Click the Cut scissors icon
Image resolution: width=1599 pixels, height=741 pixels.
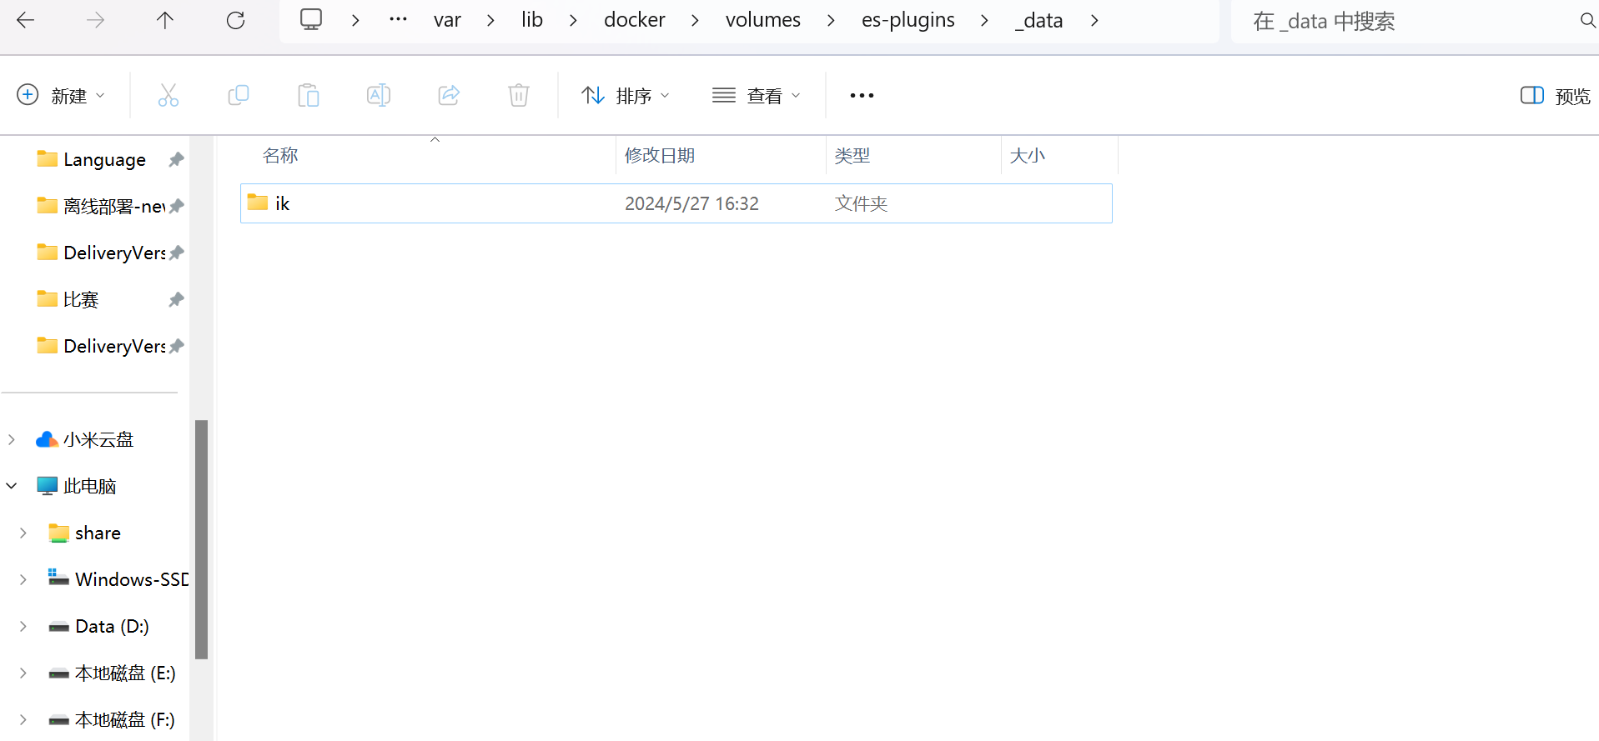tap(168, 96)
